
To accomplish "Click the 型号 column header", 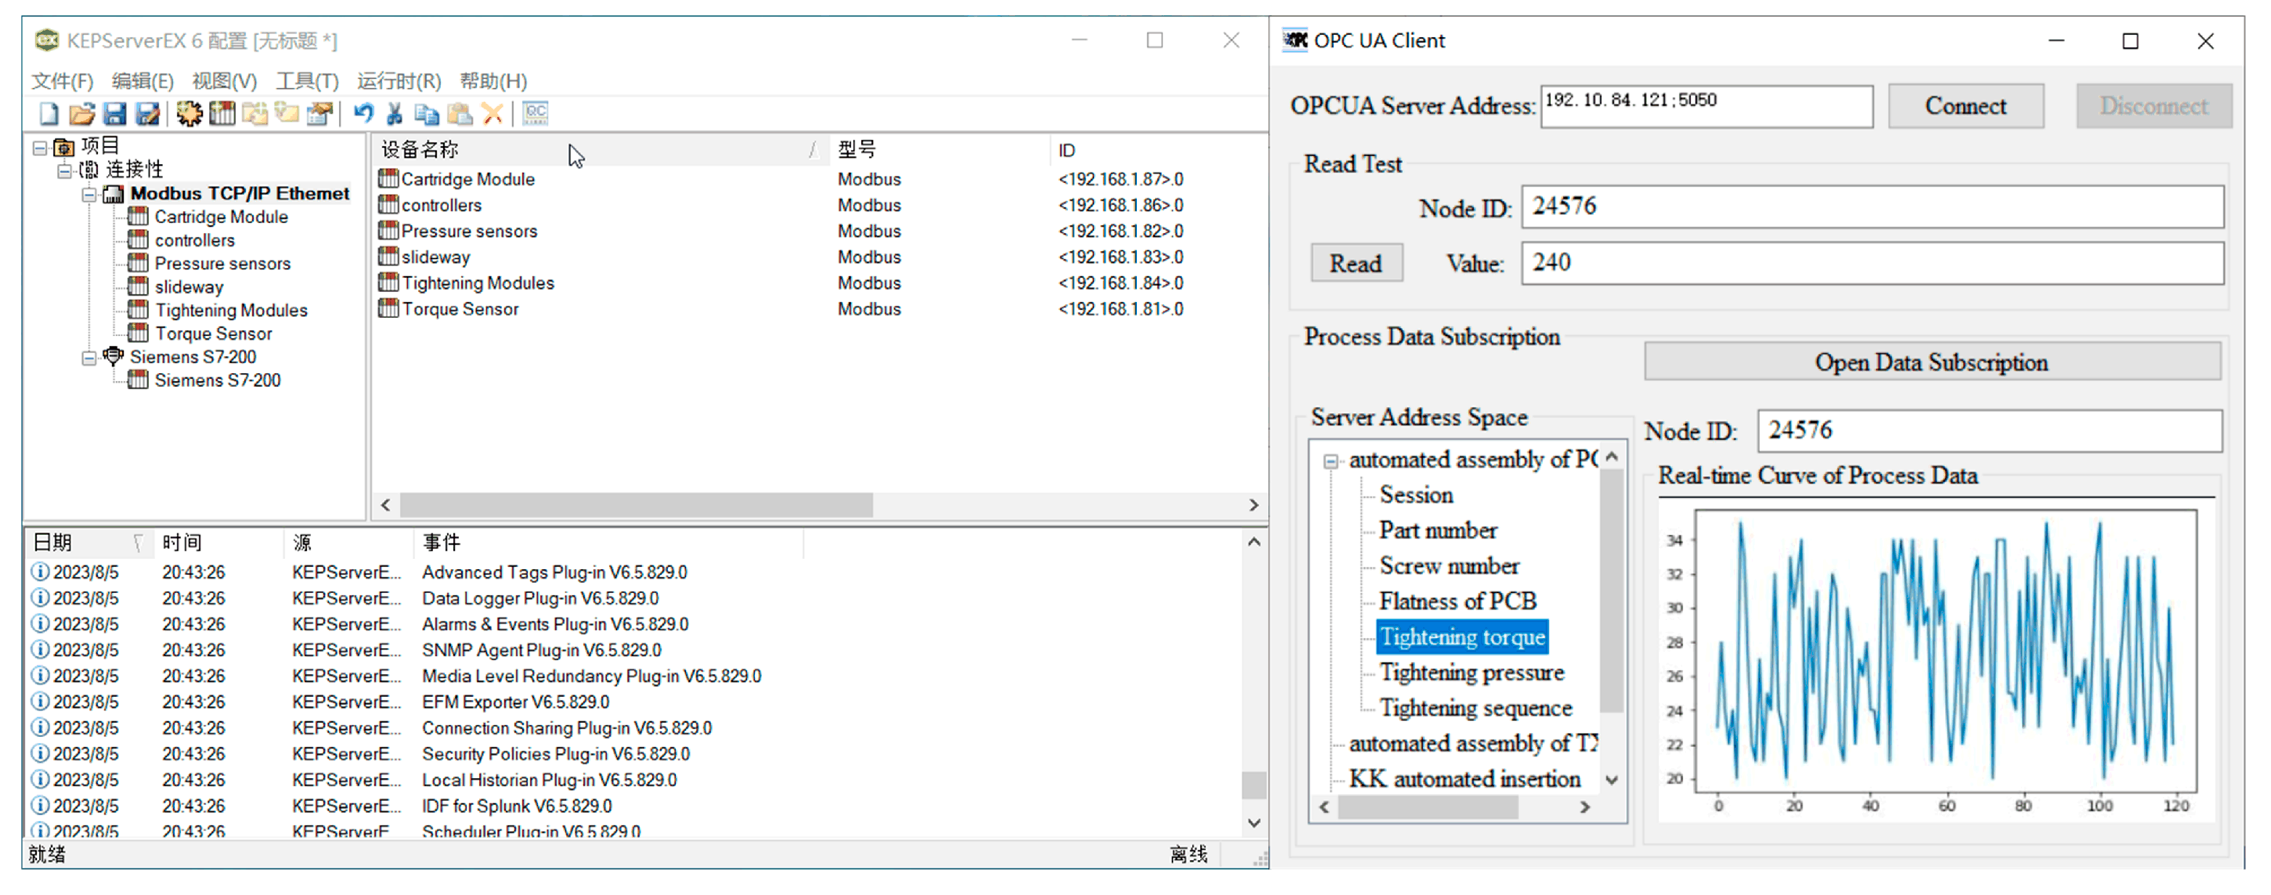I will click(x=939, y=150).
